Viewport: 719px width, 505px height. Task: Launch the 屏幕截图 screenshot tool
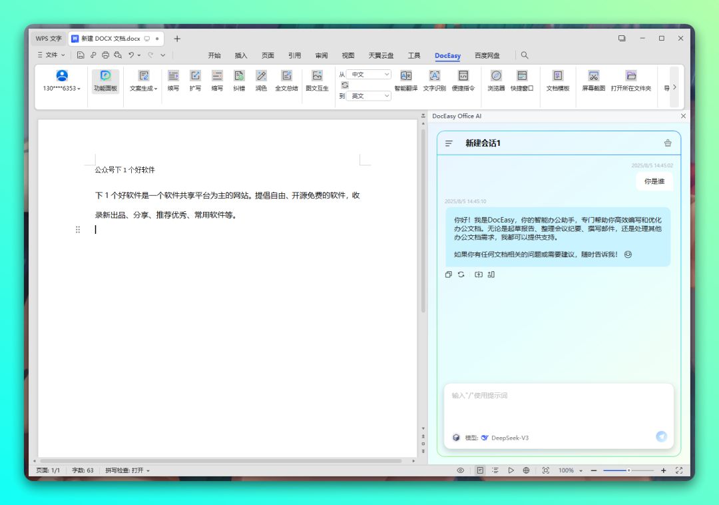tap(593, 80)
